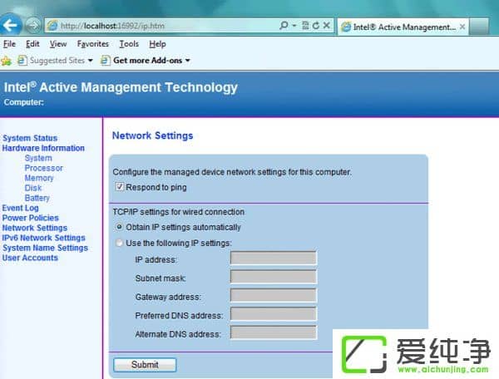
Task: Click the browser Back arrow button
Action: pyautogui.click(x=11, y=25)
